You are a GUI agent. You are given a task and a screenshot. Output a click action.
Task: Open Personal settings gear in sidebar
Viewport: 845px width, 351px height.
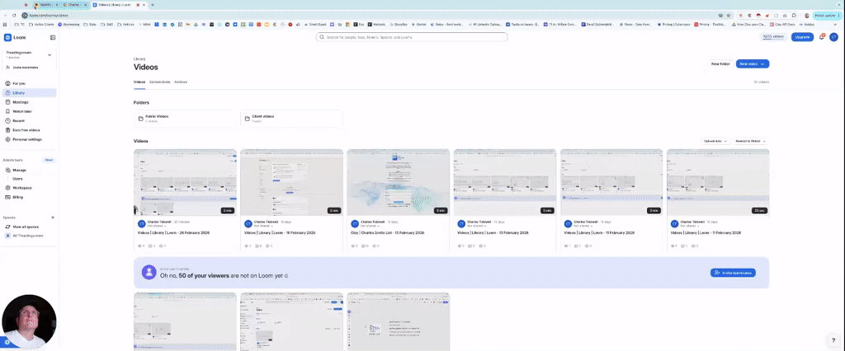tap(7, 139)
